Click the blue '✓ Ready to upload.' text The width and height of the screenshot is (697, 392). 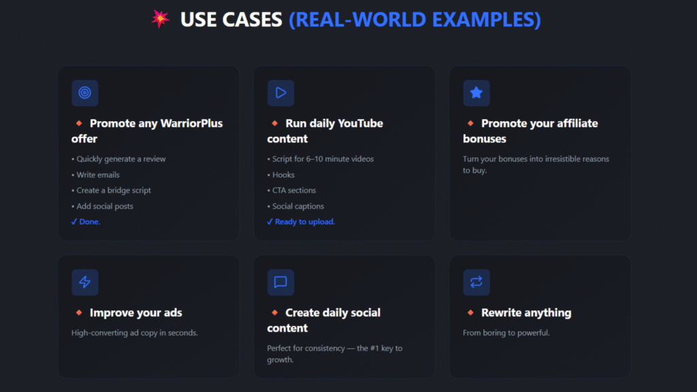click(301, 222)
